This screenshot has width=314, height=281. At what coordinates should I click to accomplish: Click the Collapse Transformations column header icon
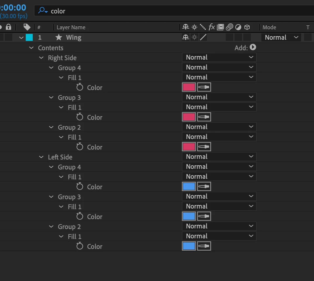pyautogui.click(x=194, y=27)
